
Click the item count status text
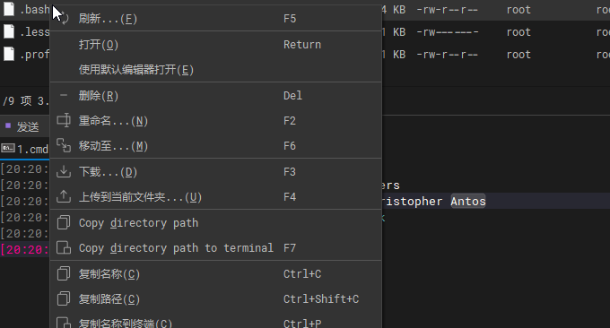pos(26,101)
